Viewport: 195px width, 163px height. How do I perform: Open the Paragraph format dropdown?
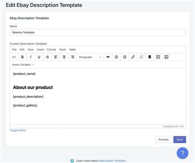point(90,57)
